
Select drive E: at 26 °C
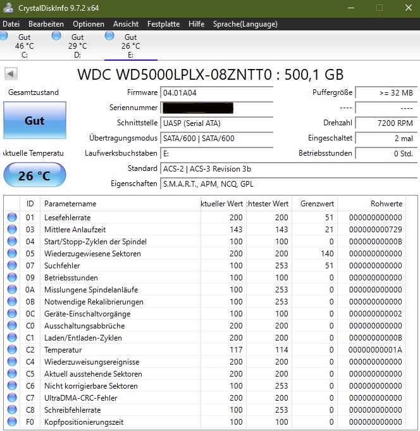coord(131,46)
